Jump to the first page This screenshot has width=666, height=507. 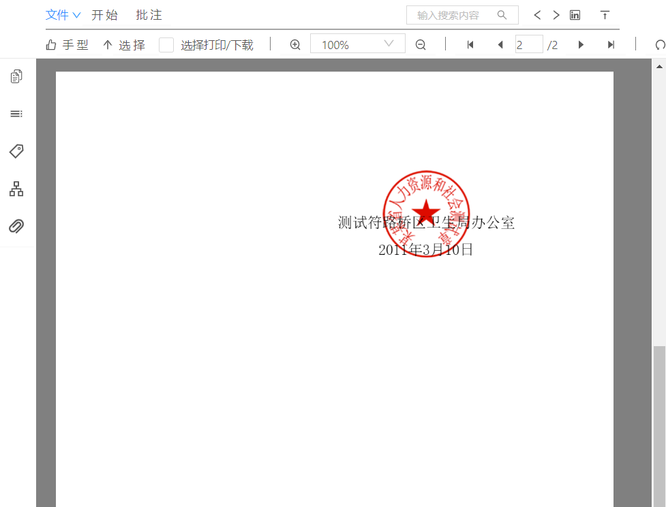[x=470, y=44]
